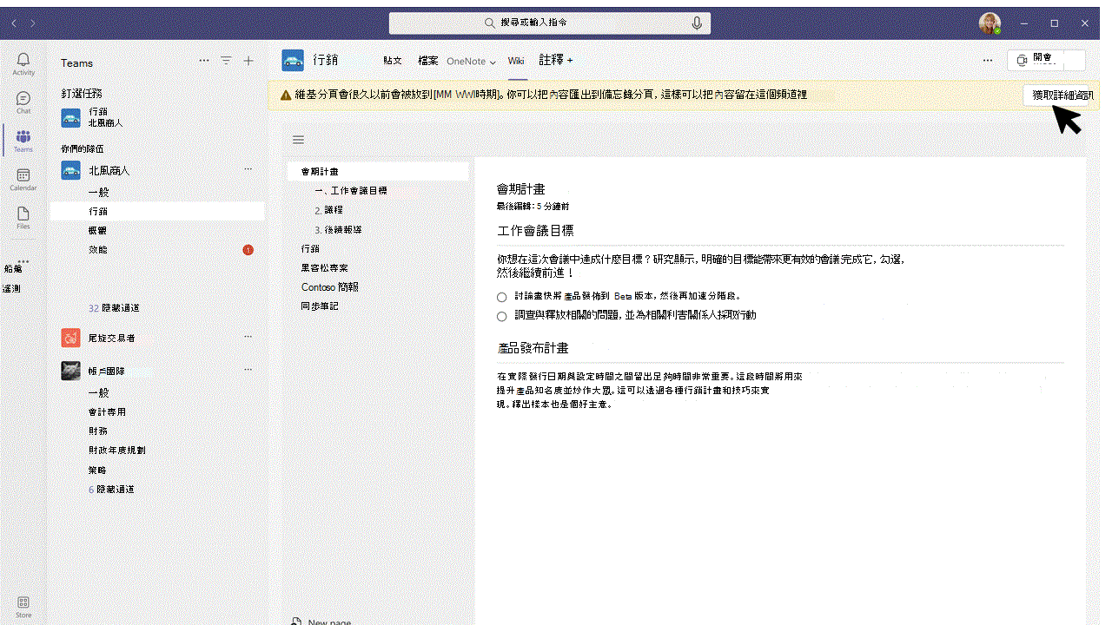The width and height of the screenshot is (1112, 625).
Task: Click the pinned 行銷 北風商人 channel avatar
Action: click(71, 117)
